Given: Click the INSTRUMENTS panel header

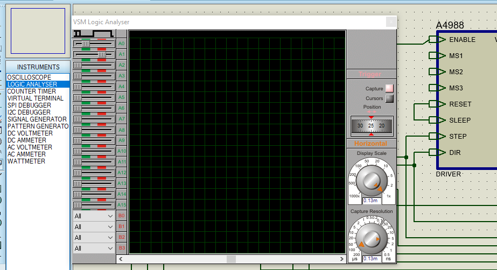Looking at the screenshot, I should [x=38, y=67].
